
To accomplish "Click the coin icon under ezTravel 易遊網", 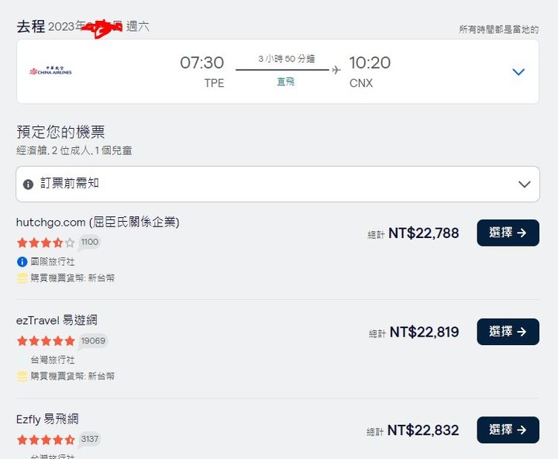I will 22,376.
